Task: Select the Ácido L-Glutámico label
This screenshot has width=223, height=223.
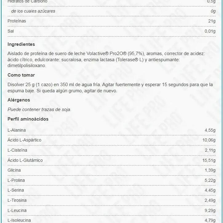Action: 25,160
